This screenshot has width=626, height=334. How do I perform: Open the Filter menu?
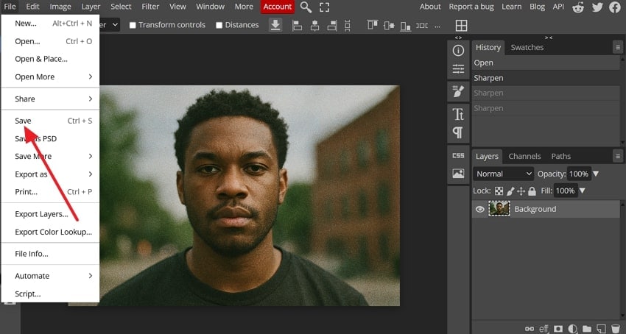click(x=150, y=7)
